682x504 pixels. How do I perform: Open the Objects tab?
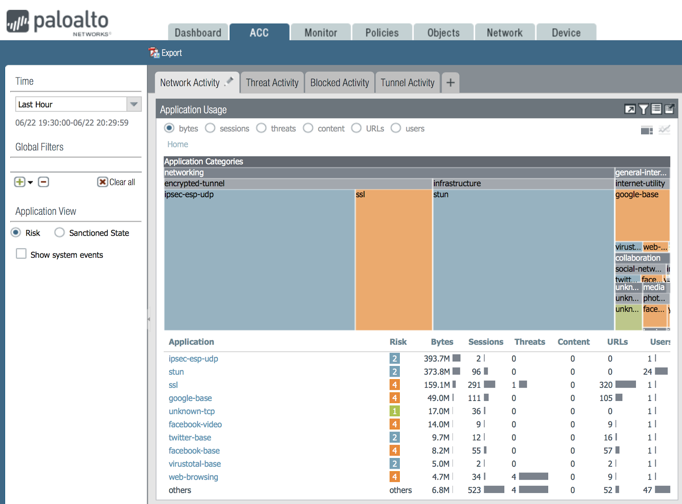point(443,32)
